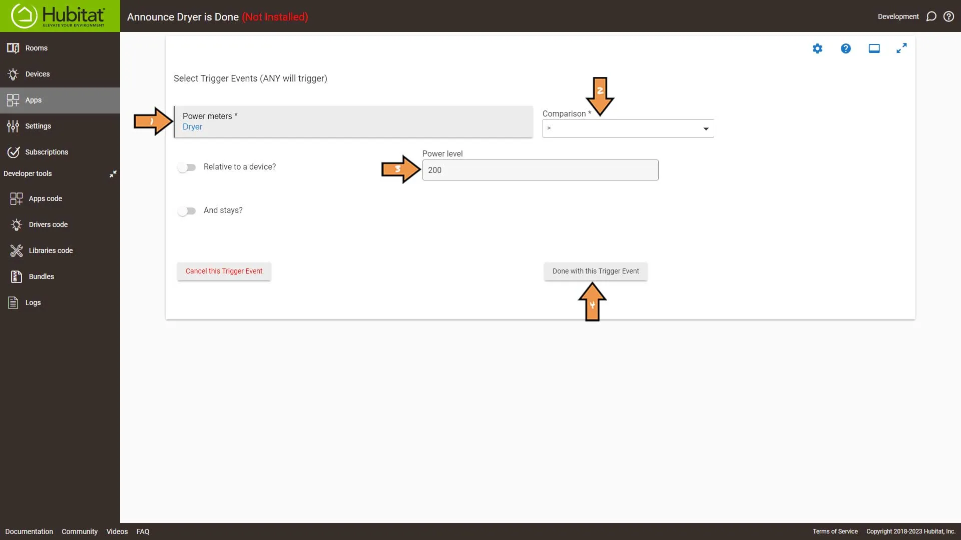Click the settings gear icon
Screen dimensions: 961x540
click(x=817, y=48)
